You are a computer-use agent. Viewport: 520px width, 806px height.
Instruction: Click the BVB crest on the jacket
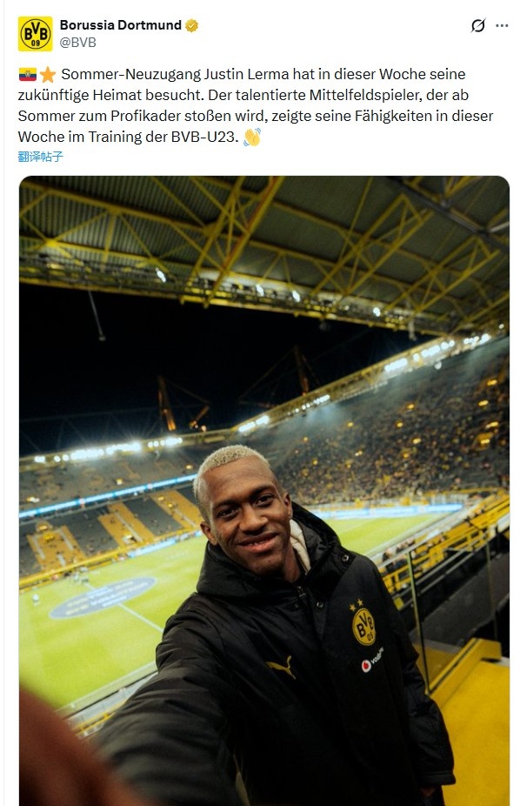point(363,622)
